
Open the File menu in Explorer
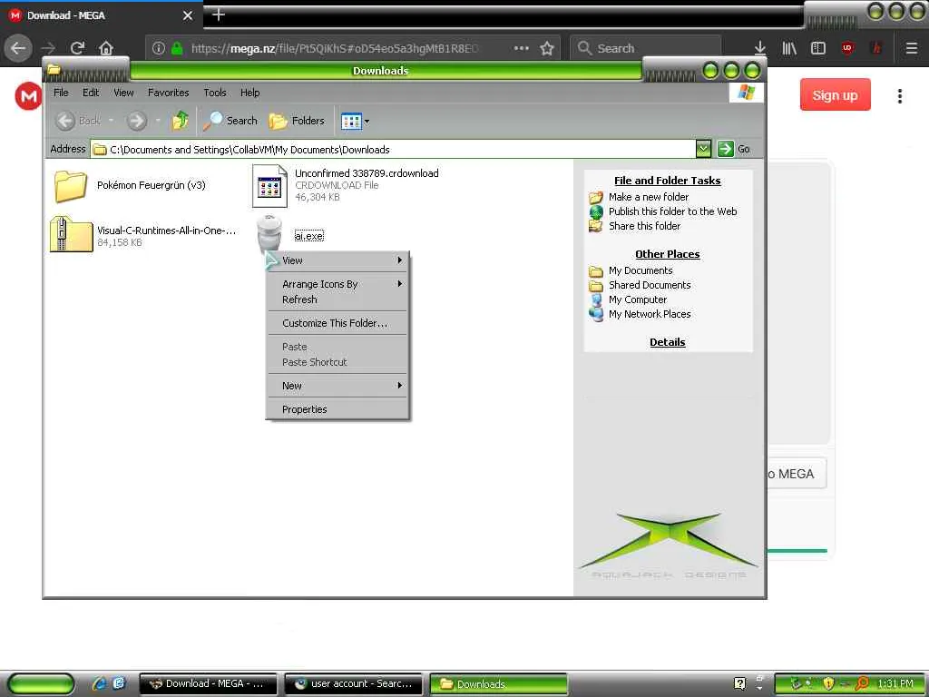pyautogui.click(x=61, y=93)
